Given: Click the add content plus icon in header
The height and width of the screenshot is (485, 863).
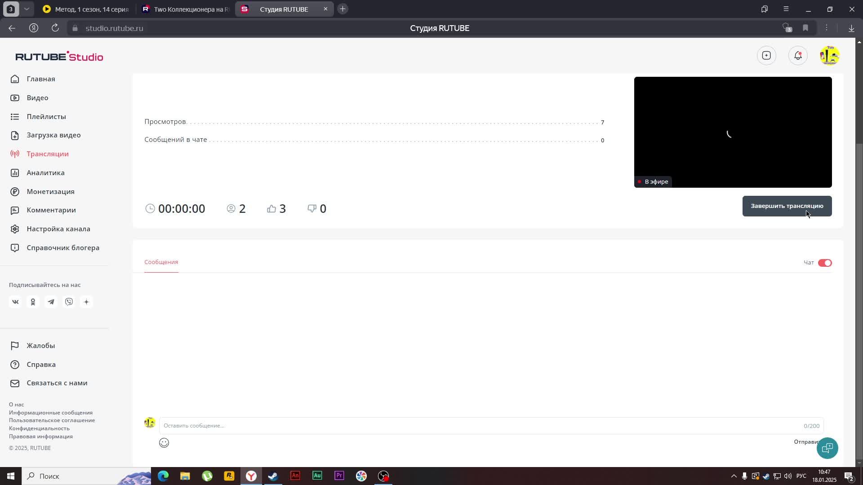Looking at the screenshot, I should click(766, 56).
